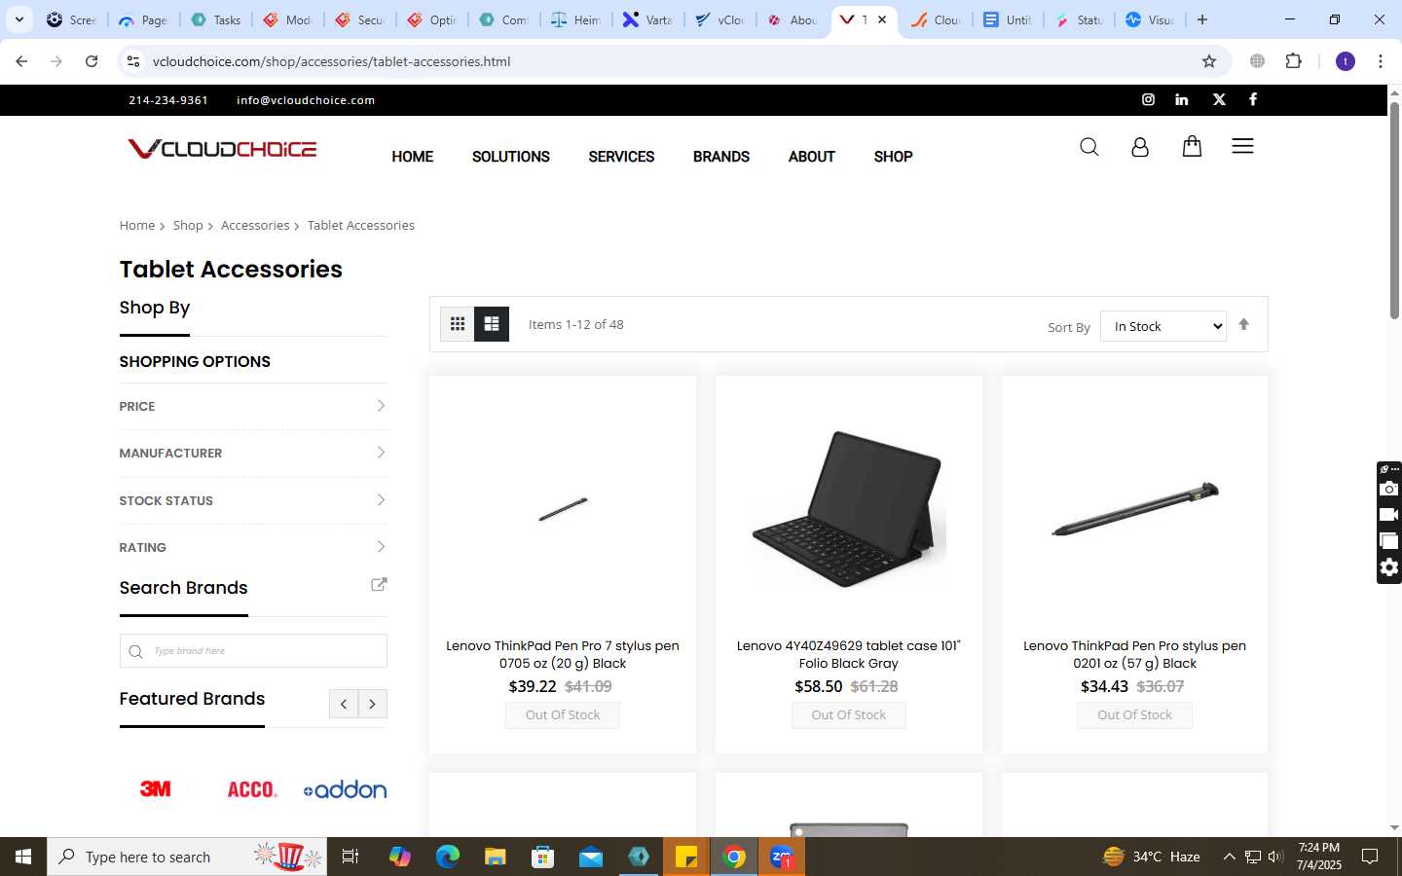This screenshot has width=1402, height=876.
Task: Click the tablet folio case product image
Action: tap(849, 509)
